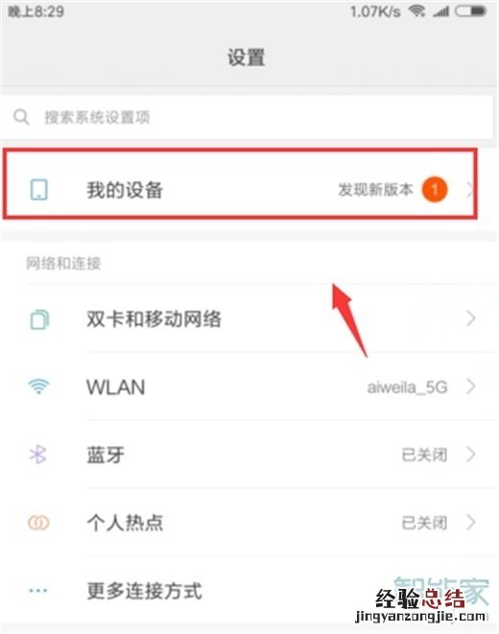Tap the three-dots more connections icon

click(38, 590)
